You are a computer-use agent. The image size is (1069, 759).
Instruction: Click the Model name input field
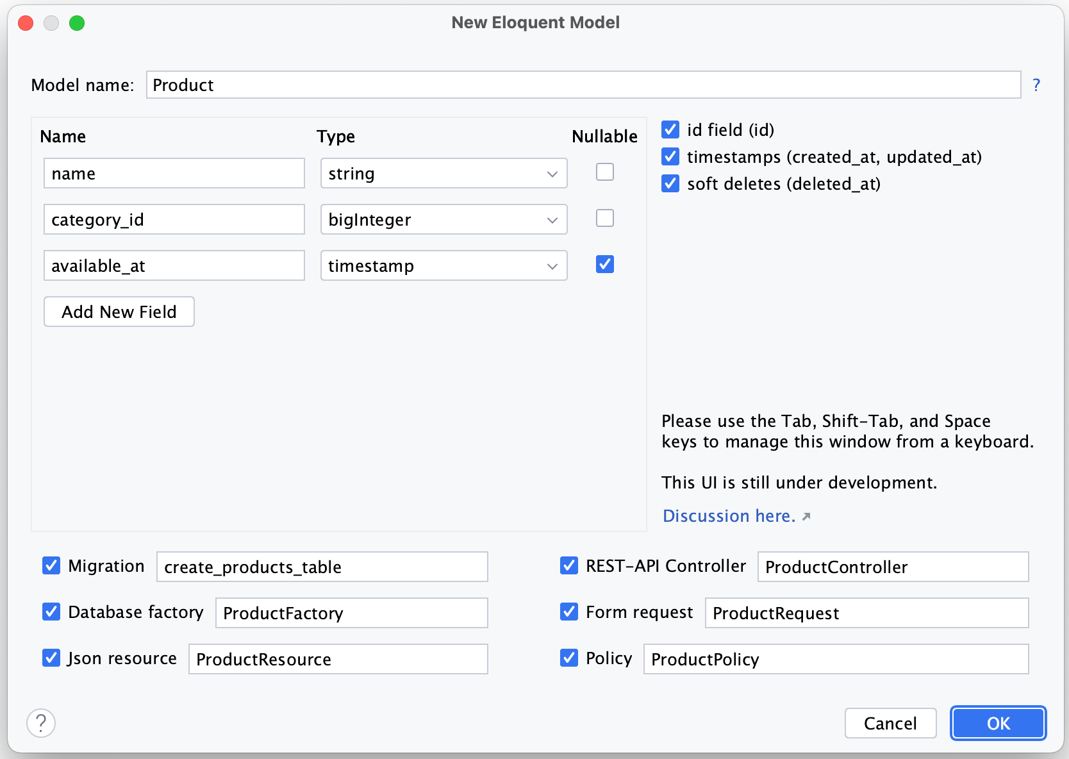(x=583, y=85)
